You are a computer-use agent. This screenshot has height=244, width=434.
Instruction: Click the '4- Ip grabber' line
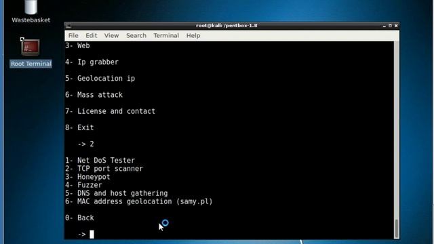point(92,62)
